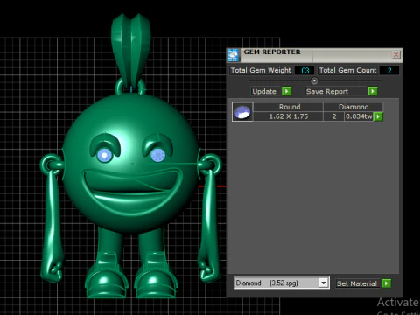Screen dimensions: 420x315
Task: Click the 0.034tw weight cell
Action: pos(359,116)
